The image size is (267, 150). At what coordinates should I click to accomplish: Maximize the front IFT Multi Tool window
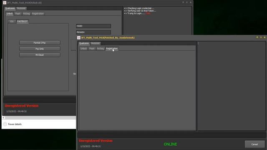261,37
